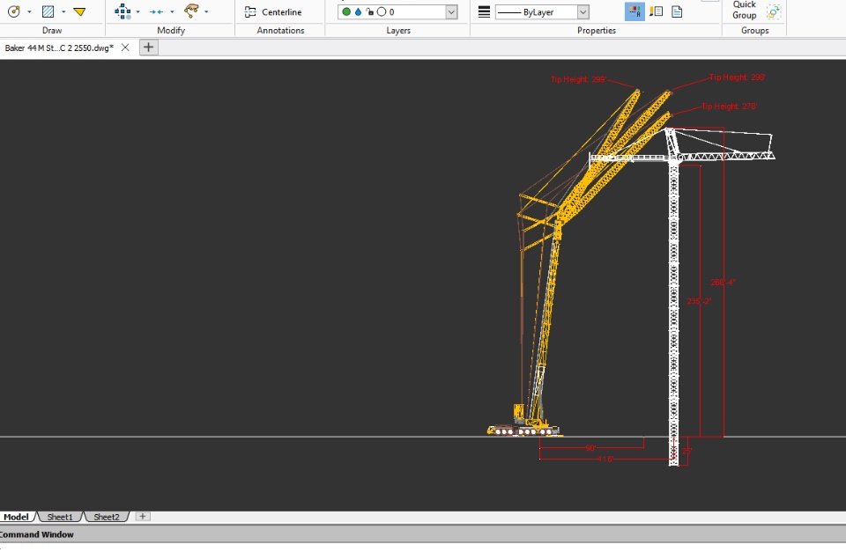This screenshot has height=552, width=846.
Task: Open the lineweight lines icon
Action: pyautogui.click(x=484, y=12)
